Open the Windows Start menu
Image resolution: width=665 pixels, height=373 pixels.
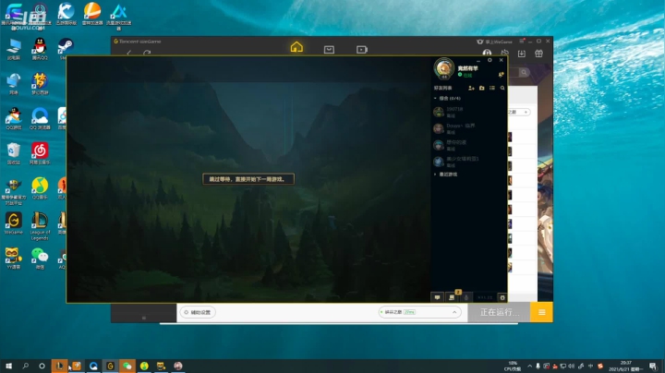[8, 366]
